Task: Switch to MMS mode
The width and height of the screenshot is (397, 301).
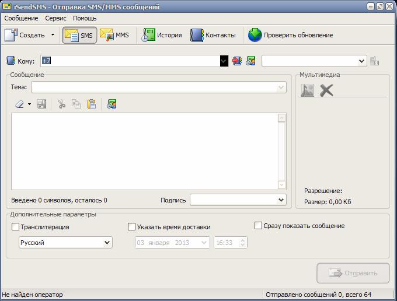Action: click(x=114, y=35)
